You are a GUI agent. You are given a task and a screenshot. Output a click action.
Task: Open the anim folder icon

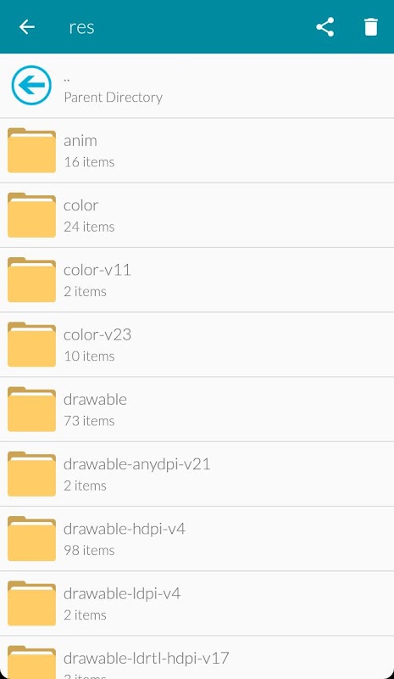31,150
